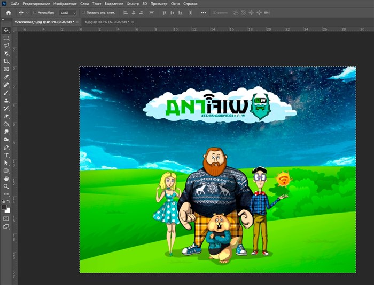Select the Hand tool
Image resolution: width=374 pixels, height=285 pixels.
click(x=6, y=178)
